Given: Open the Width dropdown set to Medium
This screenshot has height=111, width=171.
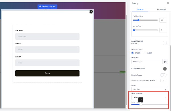Looking at the screenshot, I should (150, 89).
